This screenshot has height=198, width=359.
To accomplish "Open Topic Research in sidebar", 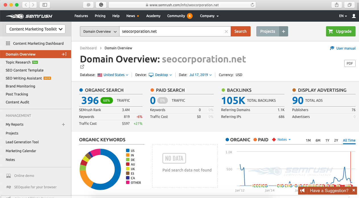I will pyautogui.click(x=18, y=62).
